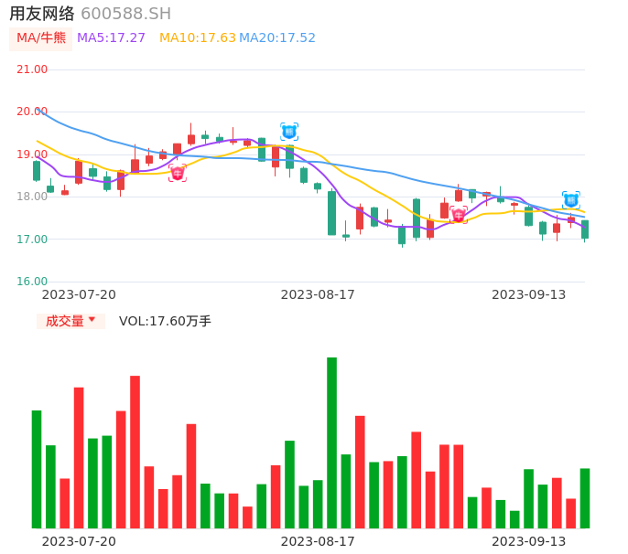Screen dimensions: 628x554
Task: Click the stock name 用友网络
Action: pos(42,14)
